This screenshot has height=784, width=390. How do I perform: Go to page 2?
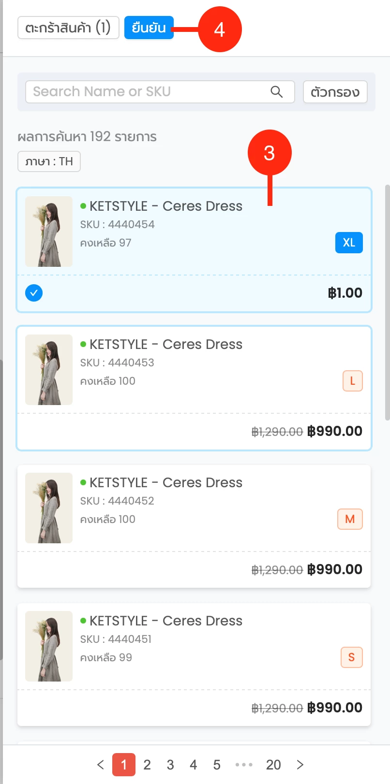(147, 765)
